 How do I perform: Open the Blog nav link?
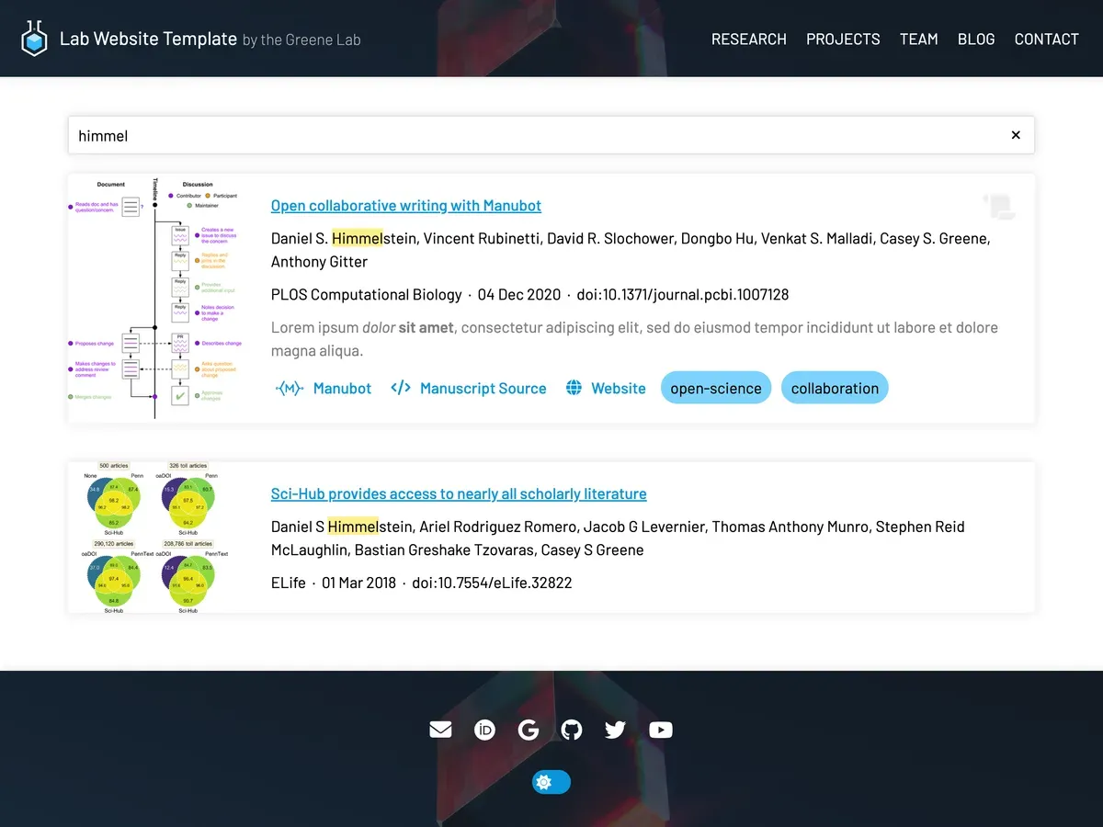975,39
